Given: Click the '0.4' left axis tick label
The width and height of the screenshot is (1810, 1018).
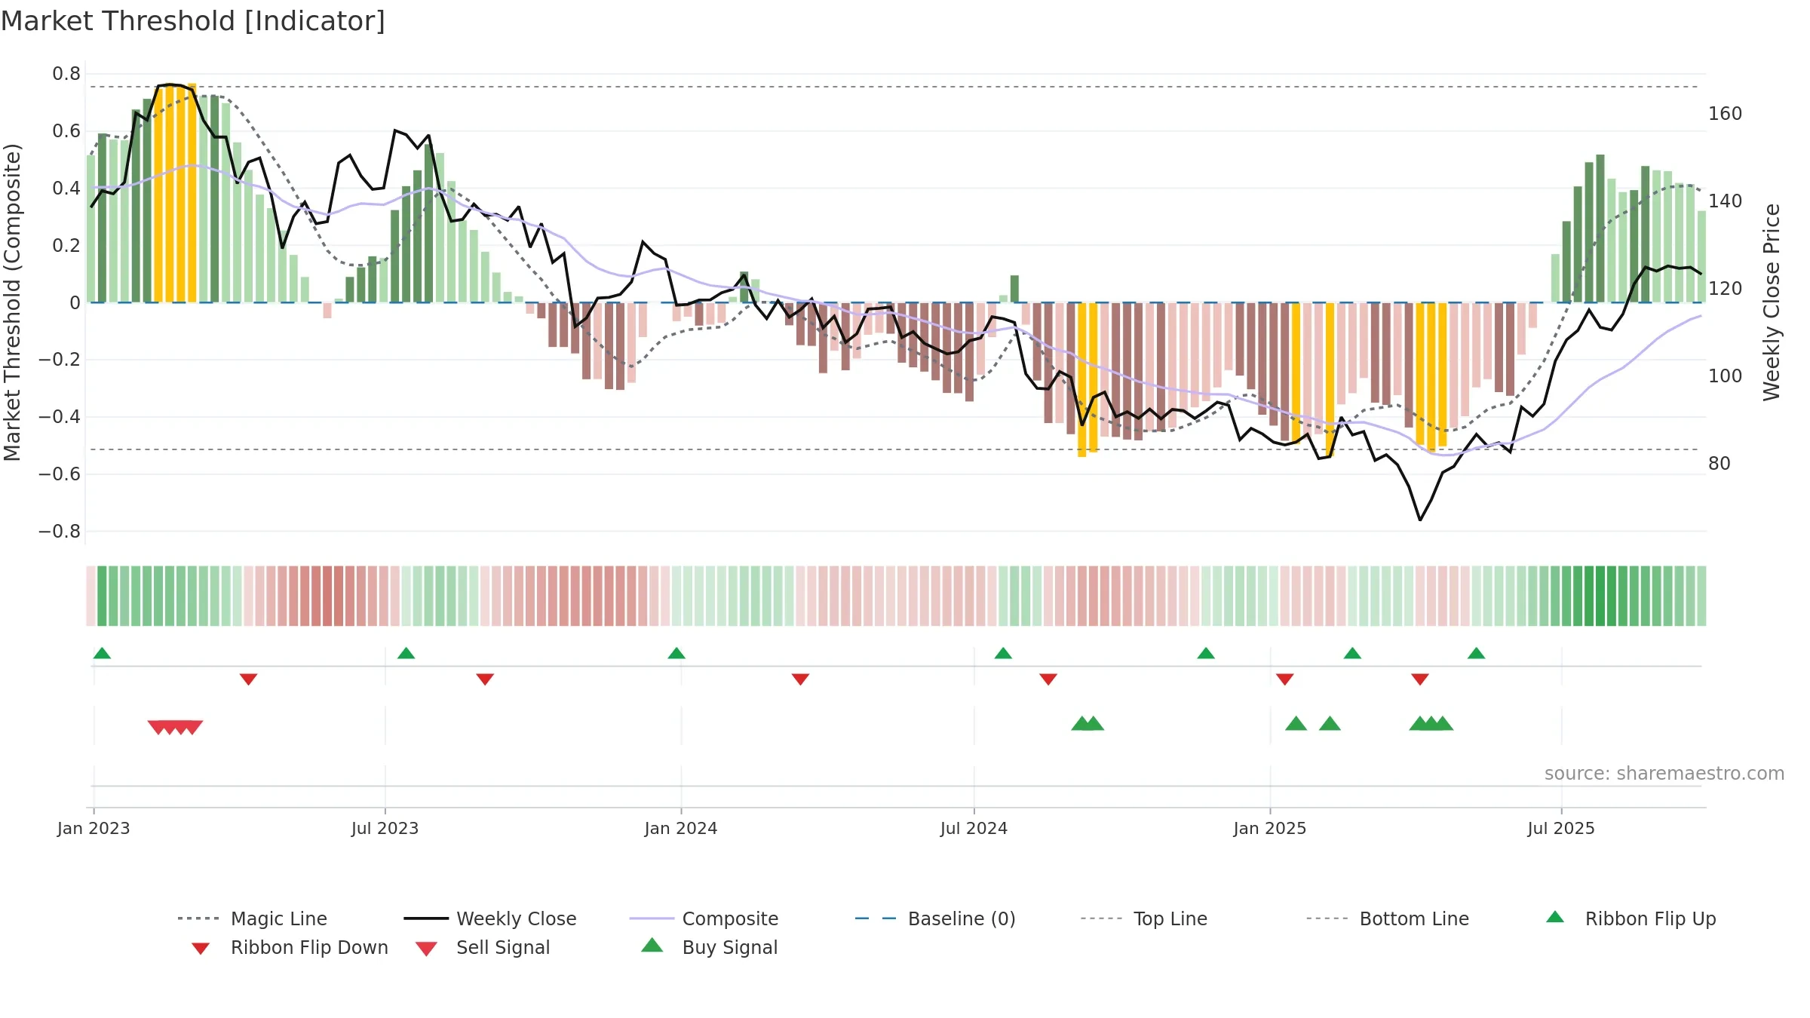Looking at the screenshot, I should [x=66, y=189].
